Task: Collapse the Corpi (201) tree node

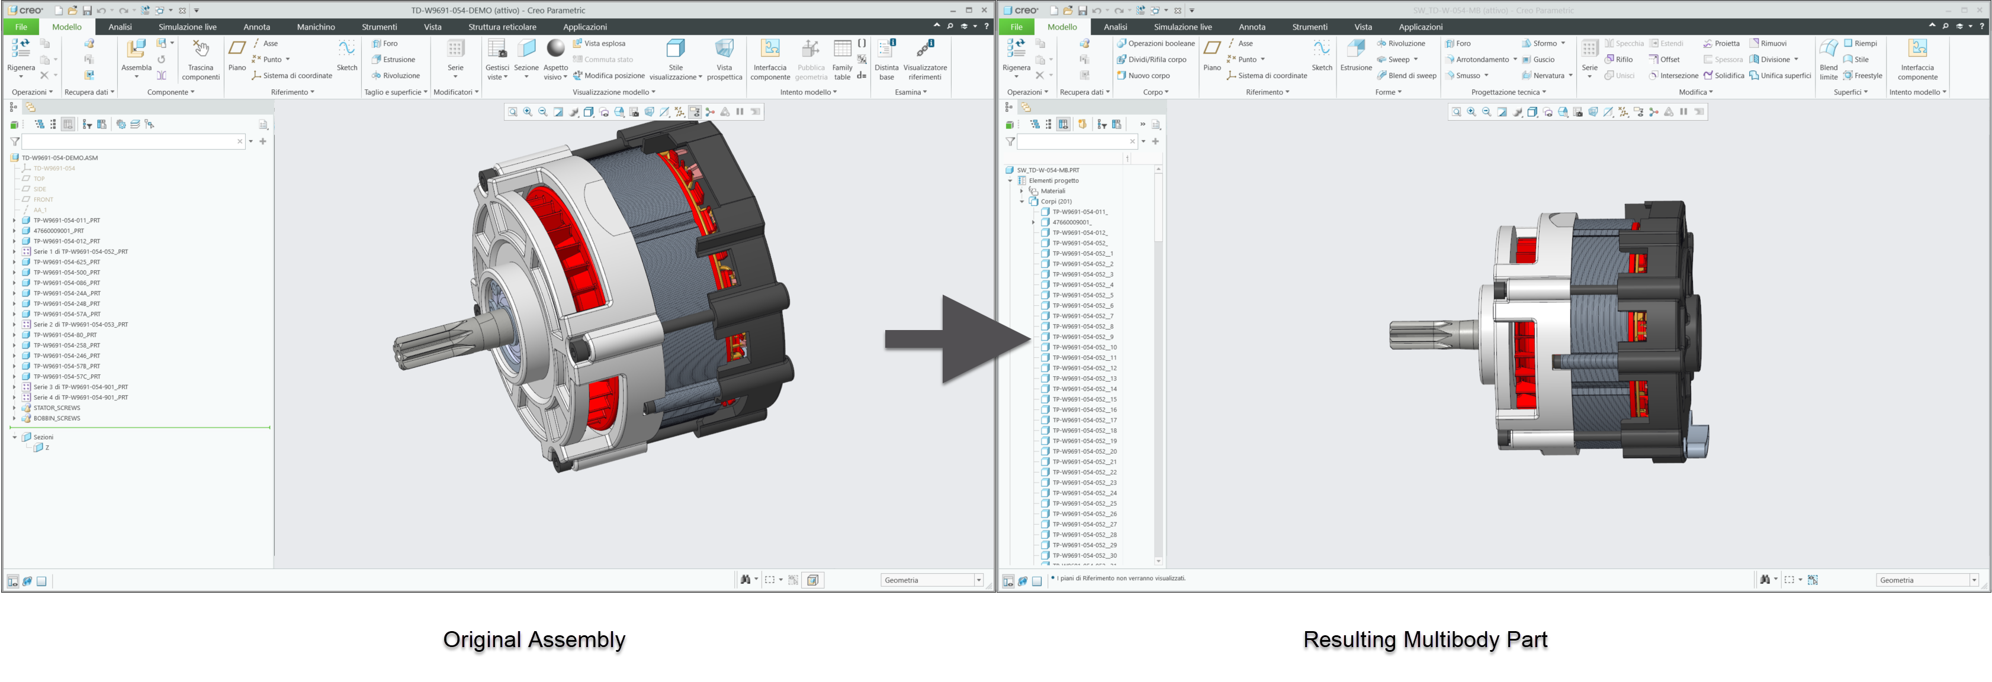Action: [1021, 202]
